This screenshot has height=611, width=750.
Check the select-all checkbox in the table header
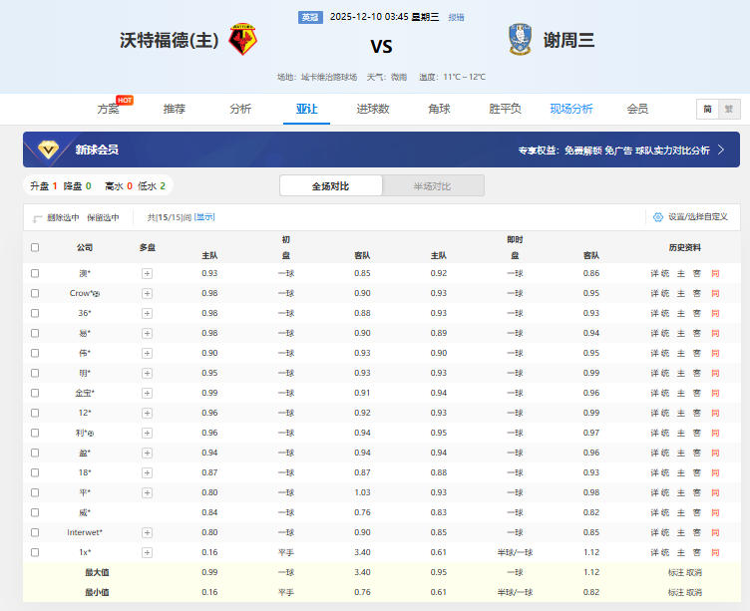click(35, 247)
